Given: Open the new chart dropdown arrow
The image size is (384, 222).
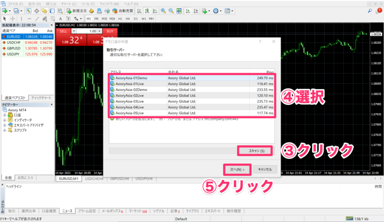Looking at the screenshot, I should click(9, 11).
